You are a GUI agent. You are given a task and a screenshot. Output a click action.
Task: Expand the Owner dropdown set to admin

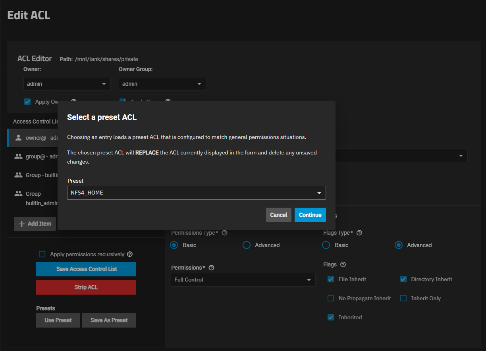click(x=67, y=84)
